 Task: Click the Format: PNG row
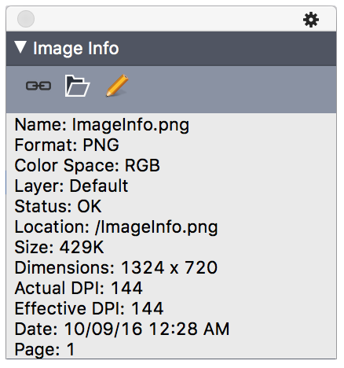[x=67, y=145]
